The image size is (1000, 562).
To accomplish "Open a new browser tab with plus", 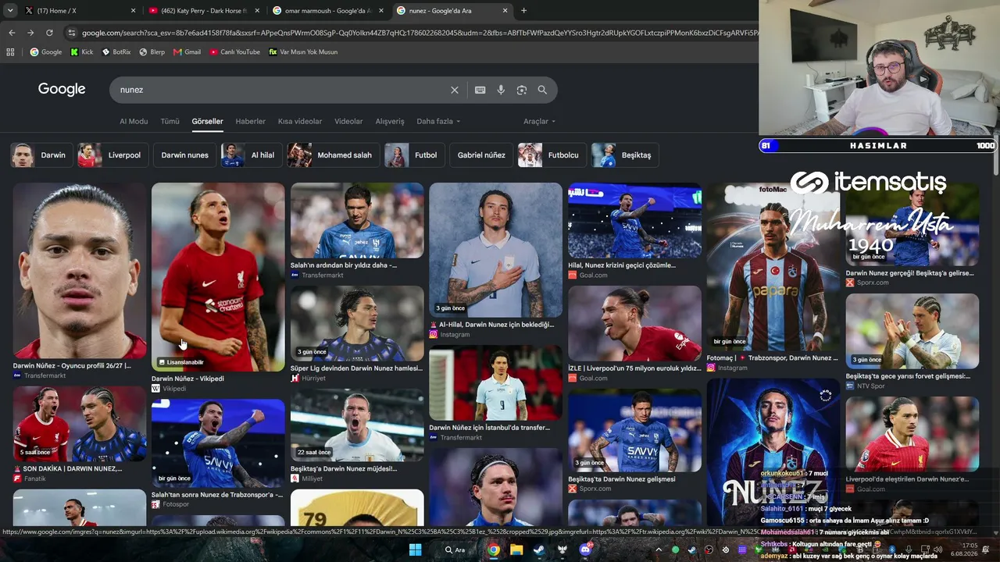I will 523,11.
